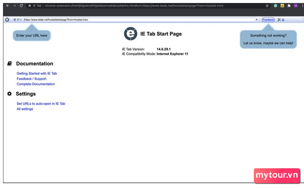Open Getting Started with IE Tab link
This screenshot has height=188, width=304.
coord(37,73)
